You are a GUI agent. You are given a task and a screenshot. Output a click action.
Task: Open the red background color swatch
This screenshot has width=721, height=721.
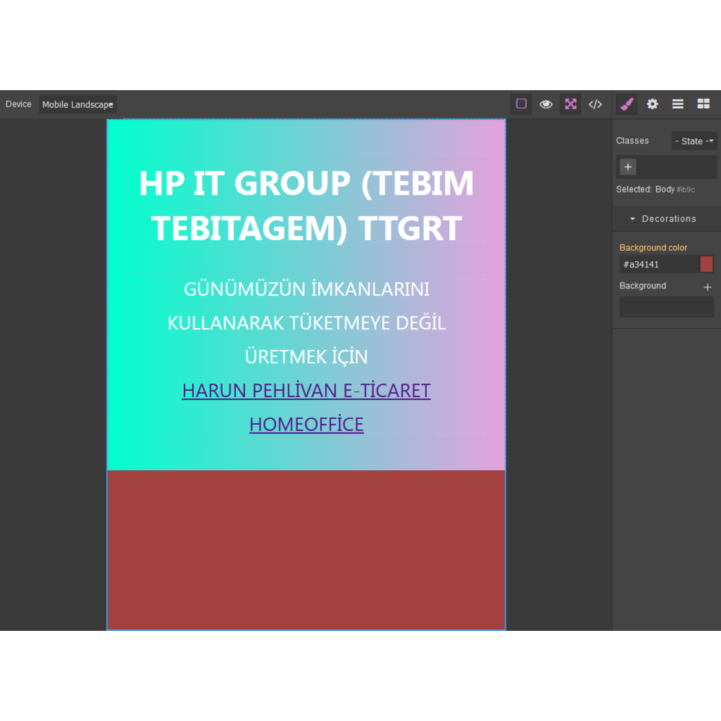(x=707, y=265)
